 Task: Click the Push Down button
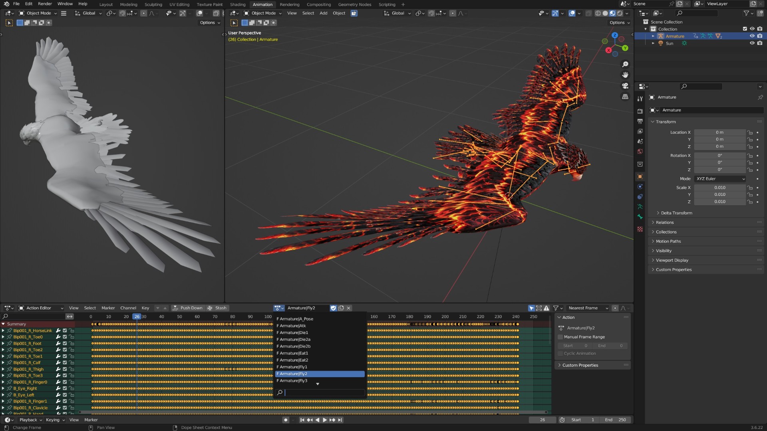point(188,308)
